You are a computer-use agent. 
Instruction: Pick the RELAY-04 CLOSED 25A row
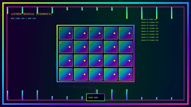[x=150, y=28]
